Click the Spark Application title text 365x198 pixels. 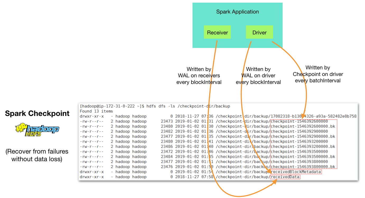coord(237,12)
